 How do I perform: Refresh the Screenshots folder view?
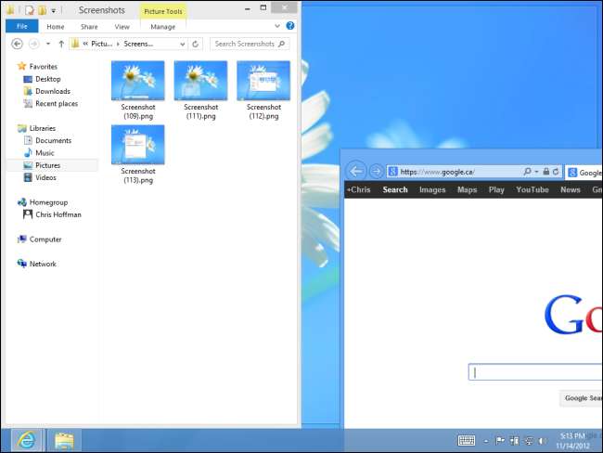196,44
